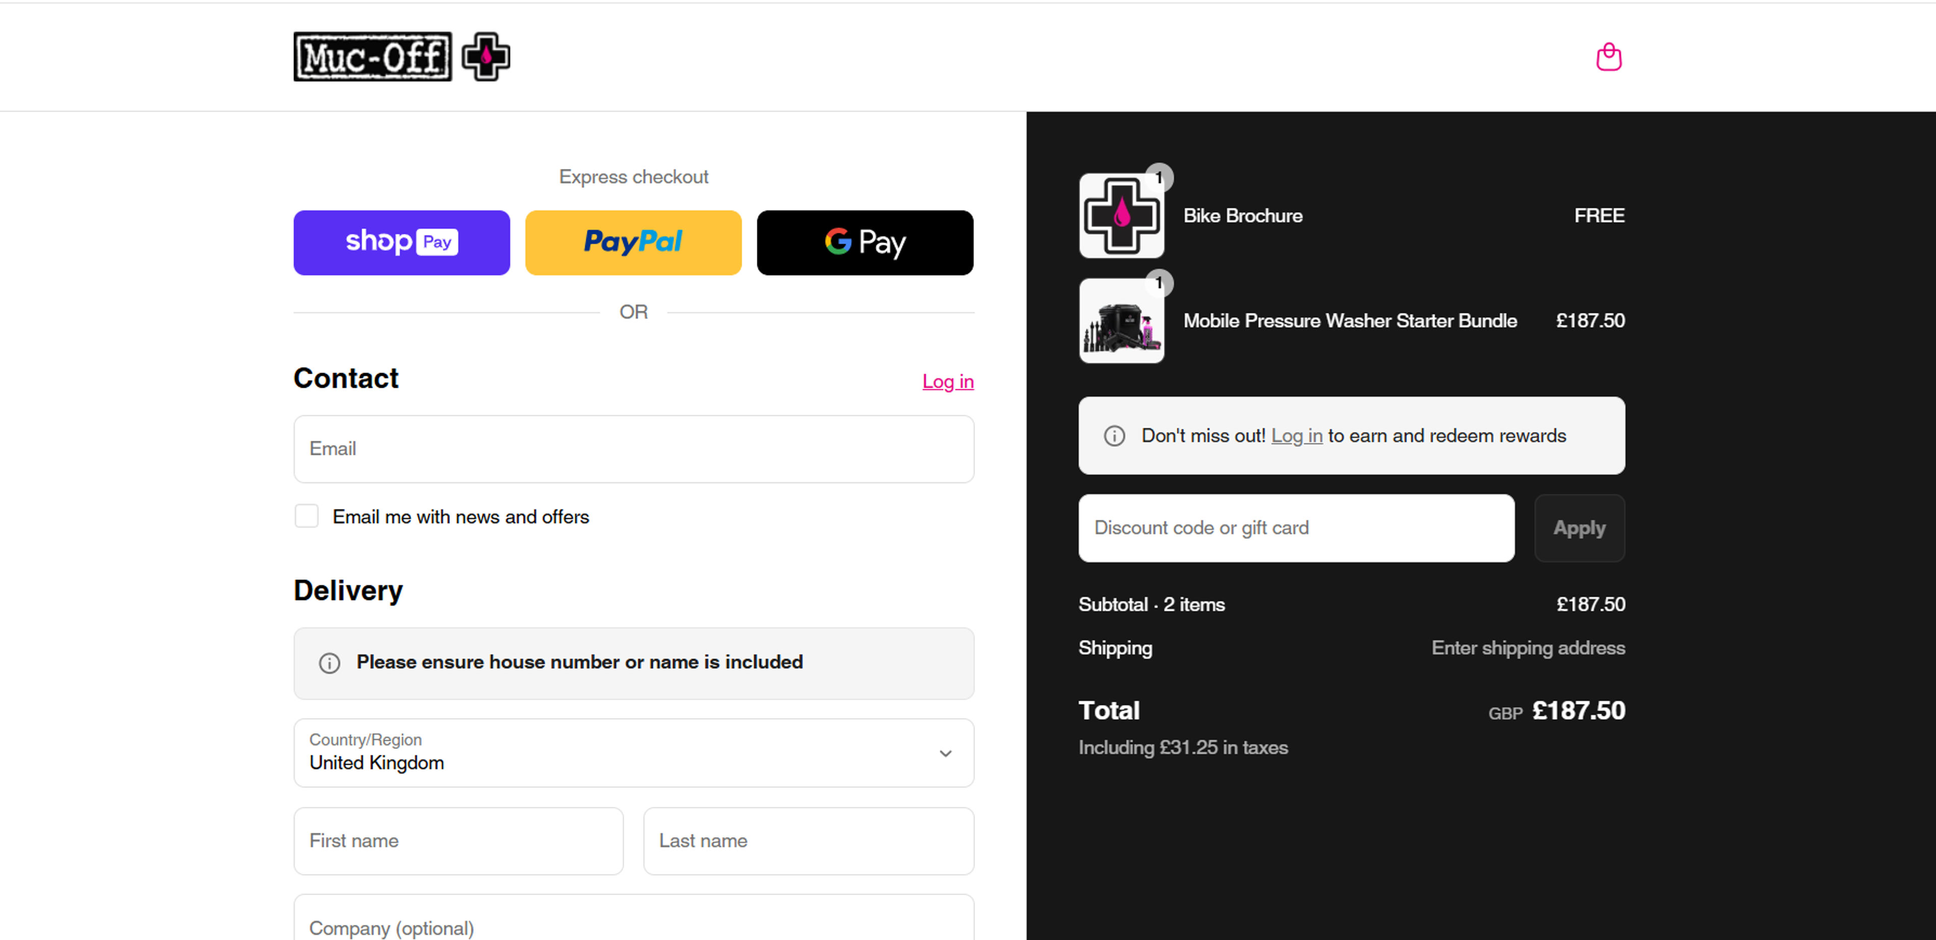Click the info icon beside house number notice
Viewport: 1936px width, 940px height.
329,663
